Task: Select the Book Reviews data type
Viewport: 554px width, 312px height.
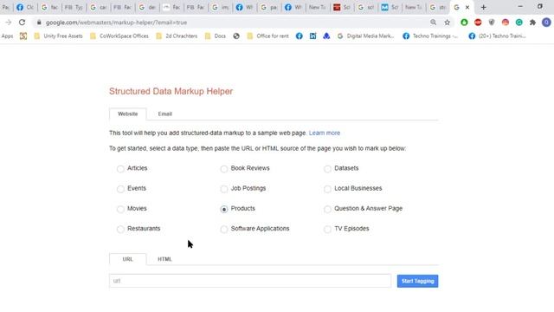Action: click(224, 169)
